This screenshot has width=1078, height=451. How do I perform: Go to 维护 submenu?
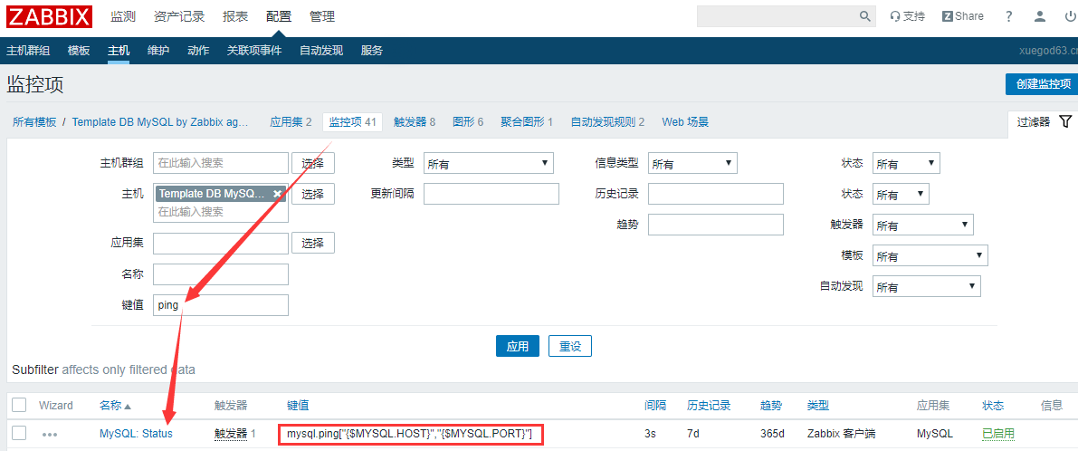click(x=158, y=50)
